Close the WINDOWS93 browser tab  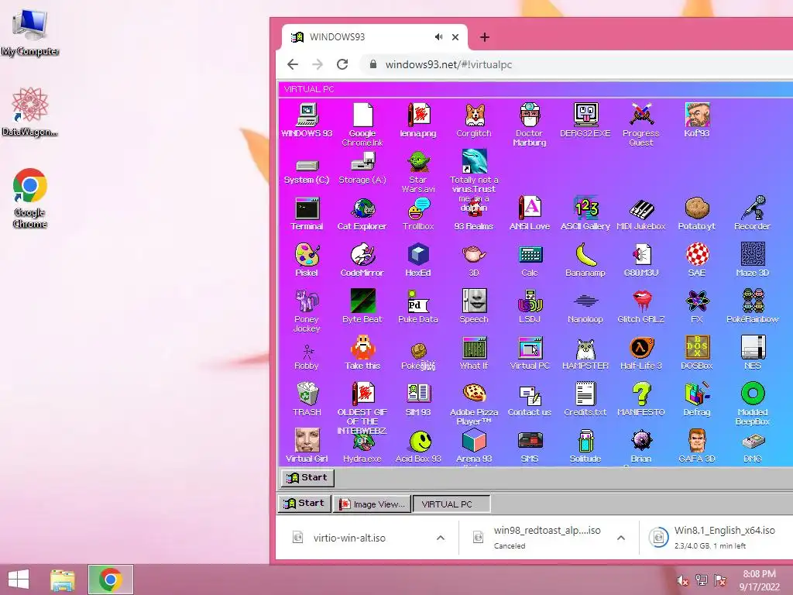[455, 37]
